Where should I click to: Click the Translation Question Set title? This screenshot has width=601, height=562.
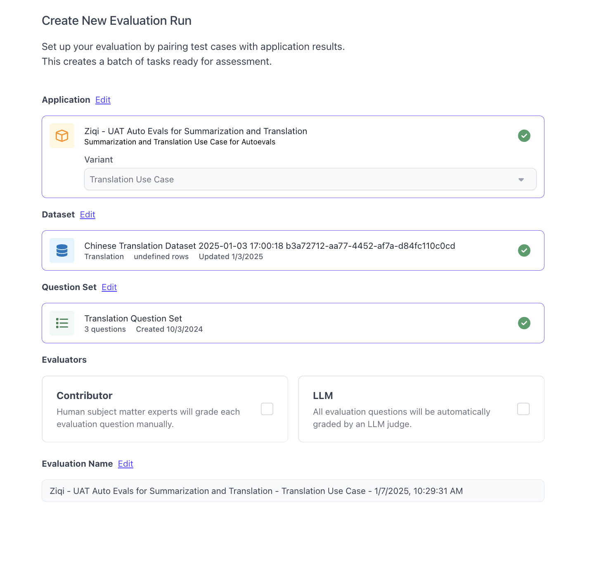[133, 319]
